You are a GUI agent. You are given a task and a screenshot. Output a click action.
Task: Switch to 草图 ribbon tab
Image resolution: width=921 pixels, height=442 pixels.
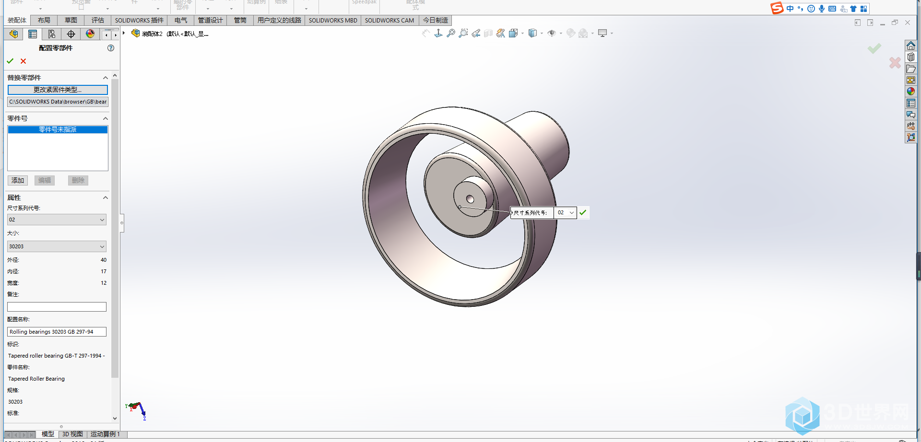click(x=71, y=20)
